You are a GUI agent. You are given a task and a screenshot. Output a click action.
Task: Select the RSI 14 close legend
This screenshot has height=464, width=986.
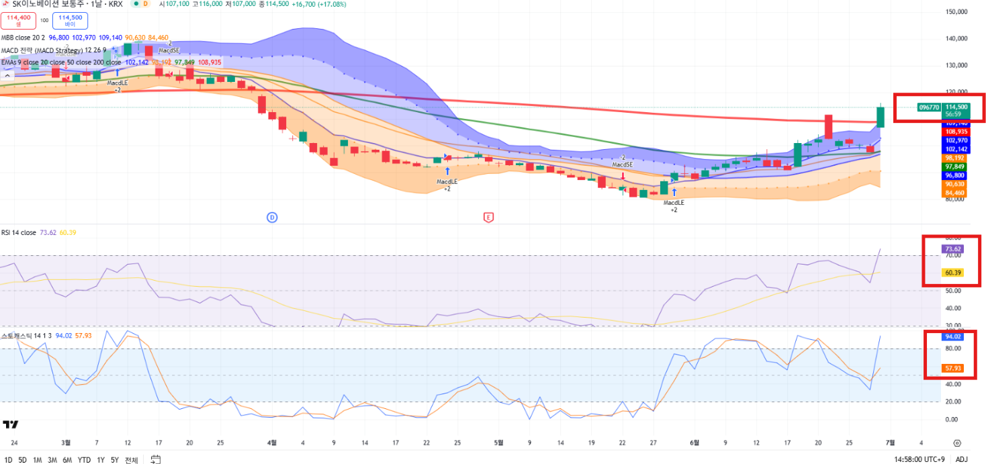[19, 232]
